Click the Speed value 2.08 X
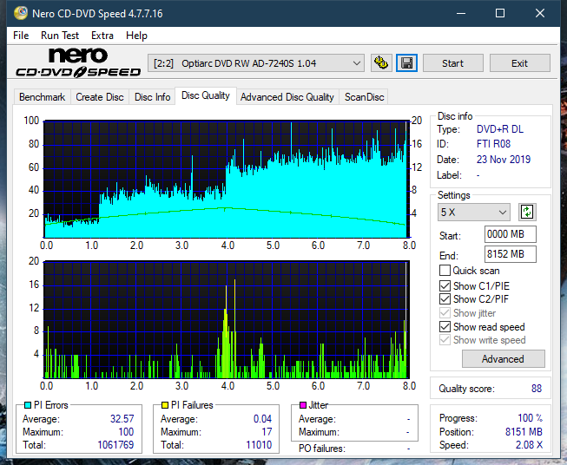567x465 pixels. click(529, 445)
